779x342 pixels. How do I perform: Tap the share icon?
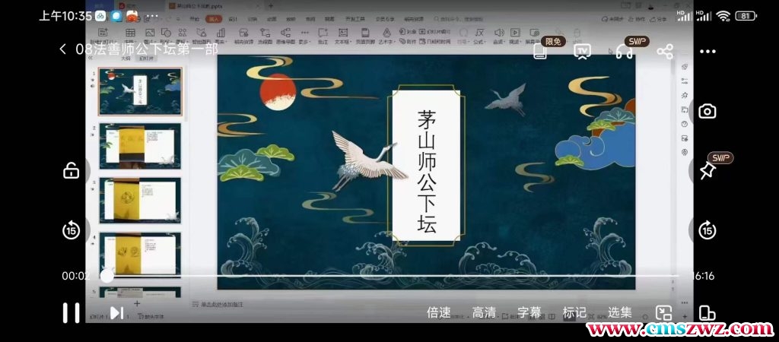coord(664,51)
